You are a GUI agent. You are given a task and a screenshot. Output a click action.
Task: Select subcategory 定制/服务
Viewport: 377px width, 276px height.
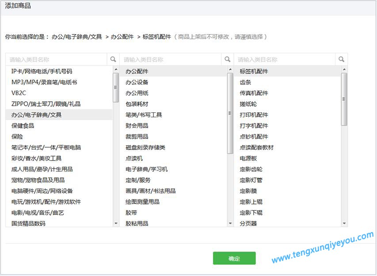173,180
